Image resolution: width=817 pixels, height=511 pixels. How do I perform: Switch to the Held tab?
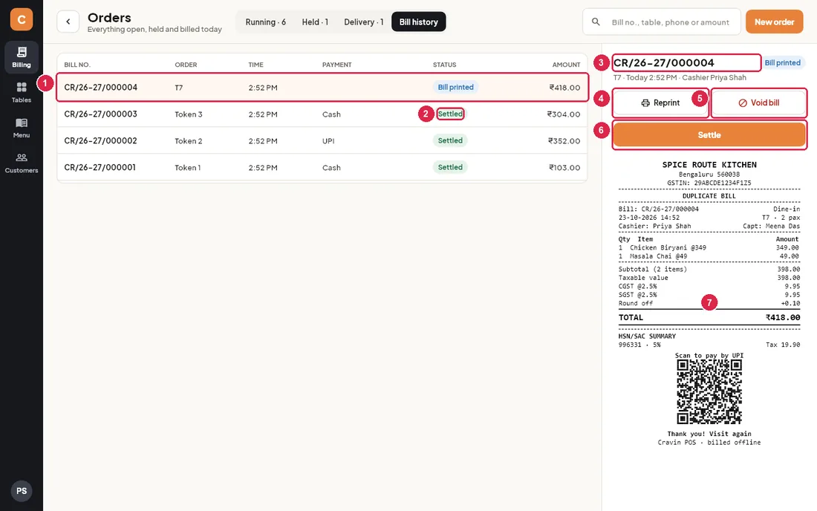315,22
